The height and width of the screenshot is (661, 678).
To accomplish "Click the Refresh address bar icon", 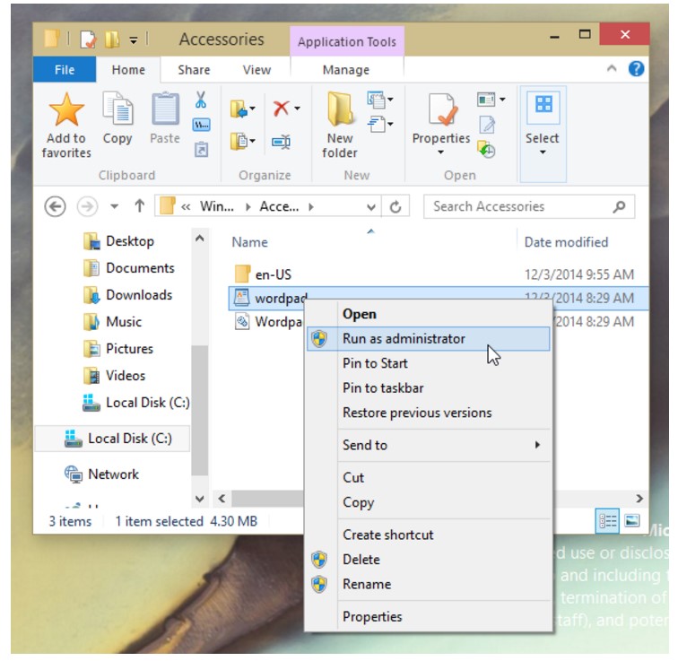I will 395,207.
